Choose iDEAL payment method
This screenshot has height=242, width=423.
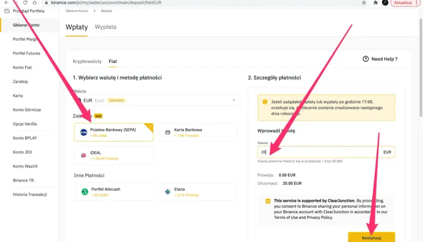(x=114, y=155)
